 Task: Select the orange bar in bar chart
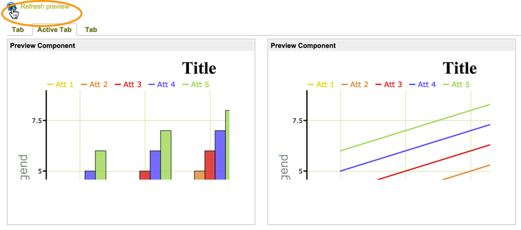click(x=199, y=175)
